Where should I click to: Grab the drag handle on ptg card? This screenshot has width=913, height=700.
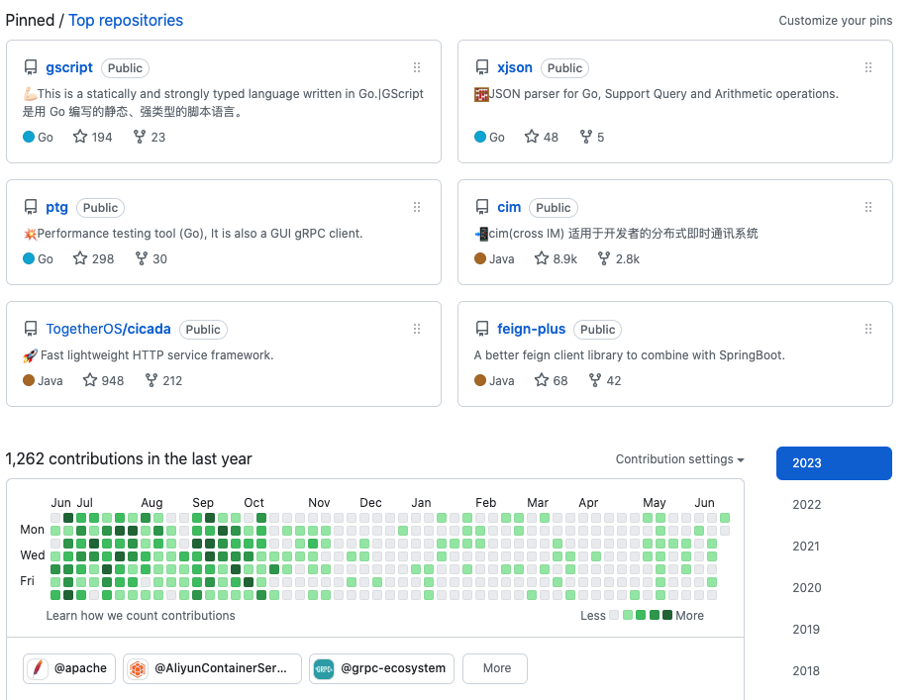tap(417, 207)
